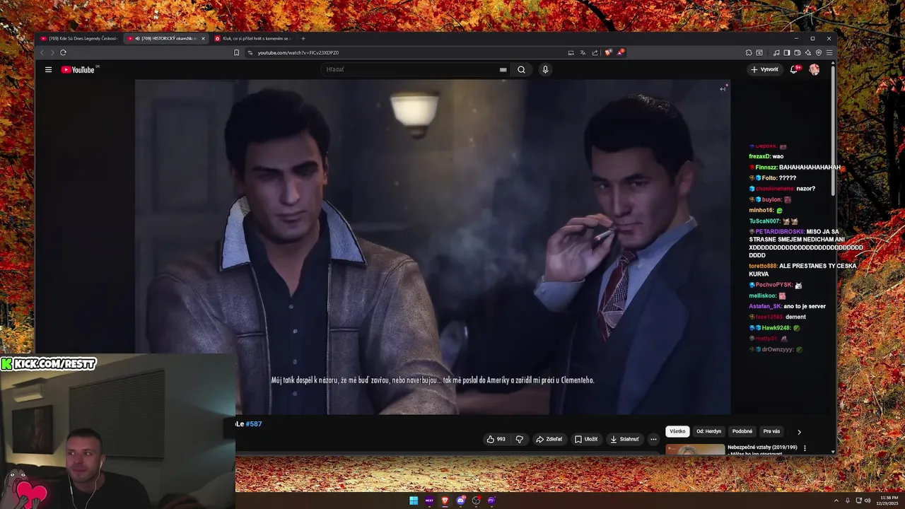Show hidden system tray icons chevron

836,501
